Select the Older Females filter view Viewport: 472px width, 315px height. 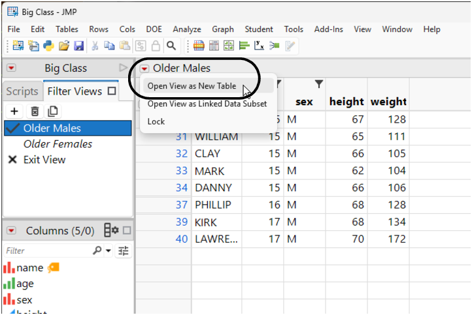click(68, 144)
